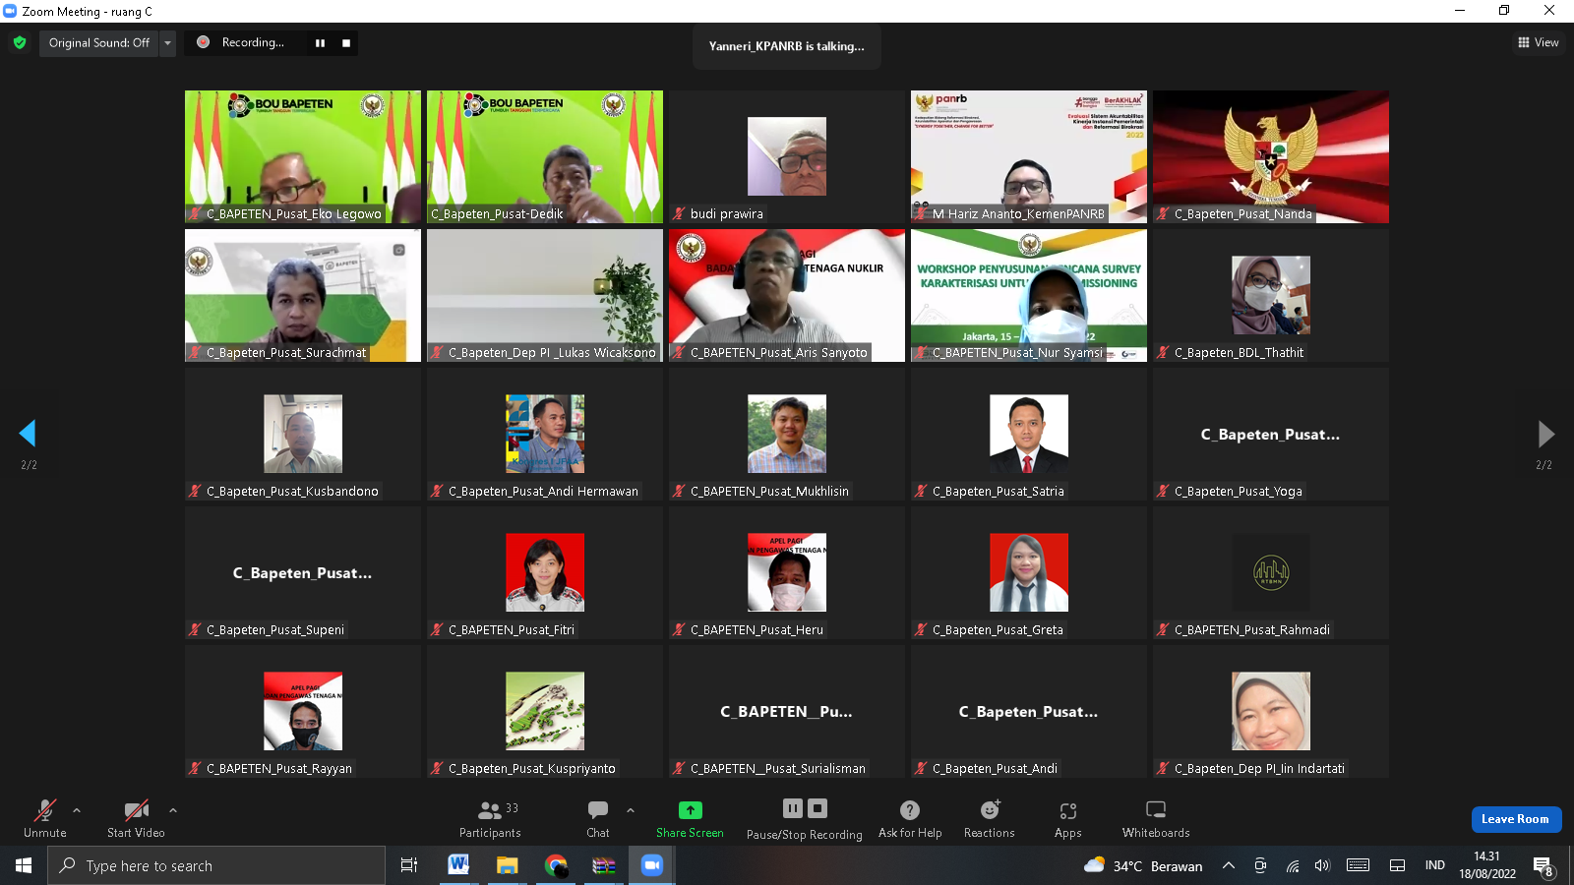The height and width of the screenshot is (885, 1574).
Task: Open the Chat panel
Action: click(597, 818)
